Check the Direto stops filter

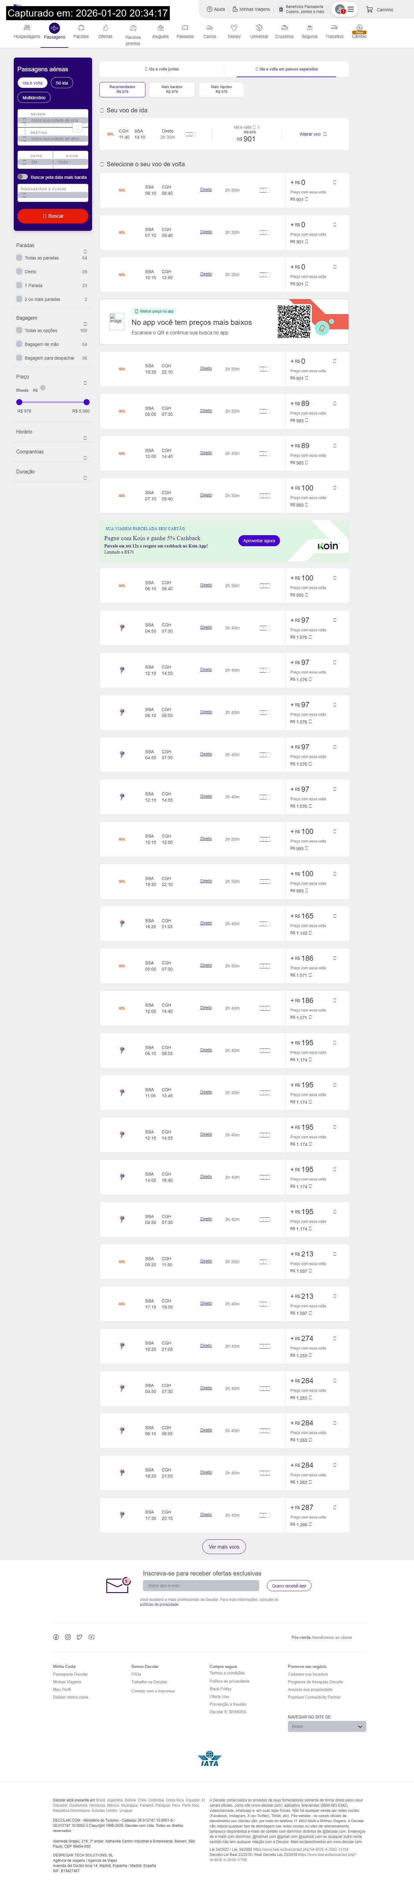click(x=19, y=271)
